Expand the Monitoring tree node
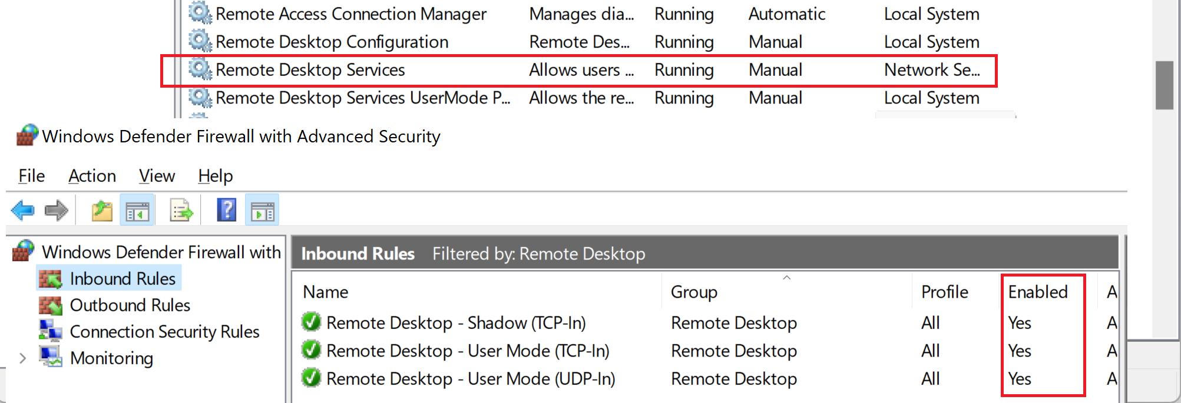The image size is (1181, 403). click(x=22, y=358)
